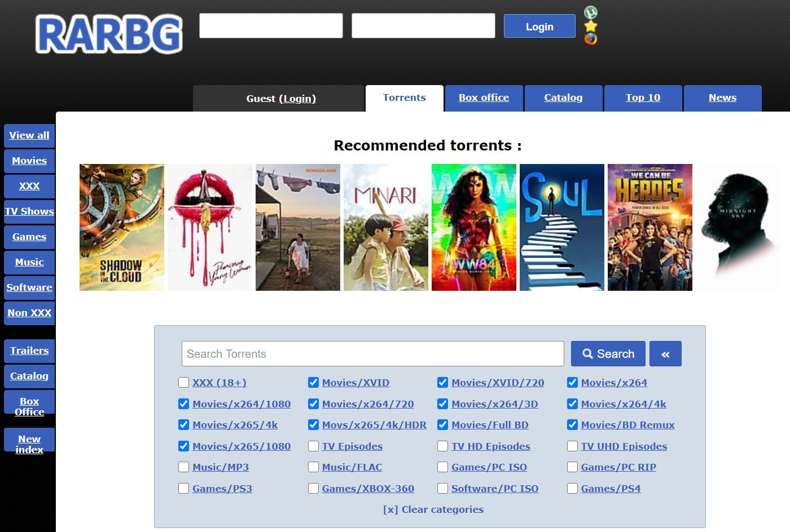The width and height of the screenshot is (790, 532).
Task: Open the Soul poster
Action: [562, 228]
